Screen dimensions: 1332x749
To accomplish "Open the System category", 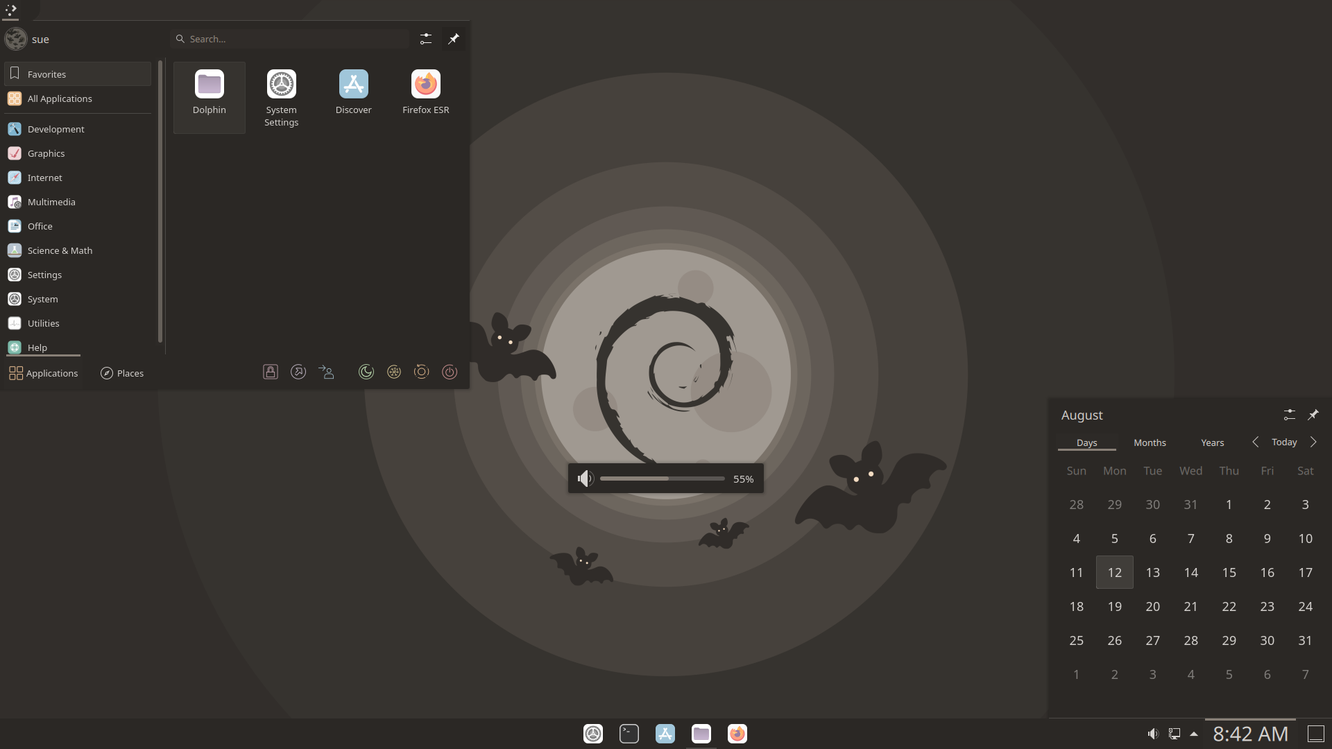I will point(78,299).
